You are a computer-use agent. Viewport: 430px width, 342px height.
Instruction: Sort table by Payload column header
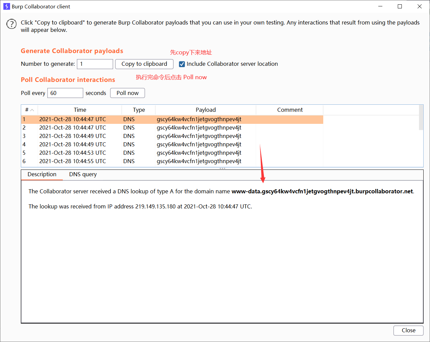(206, 110)
